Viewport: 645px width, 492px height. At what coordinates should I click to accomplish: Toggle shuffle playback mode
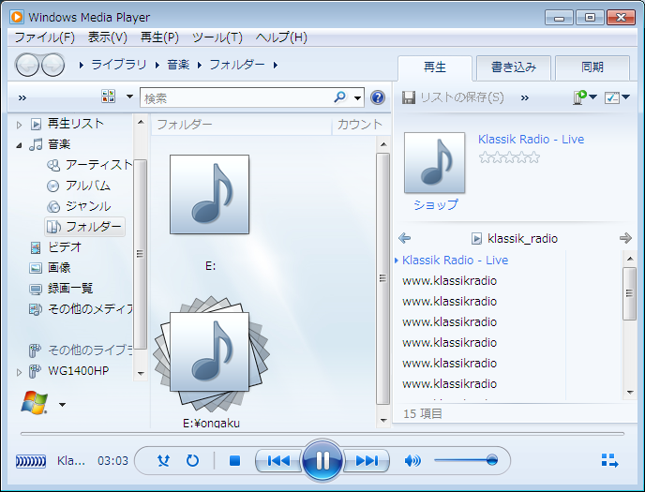point(164,460)
